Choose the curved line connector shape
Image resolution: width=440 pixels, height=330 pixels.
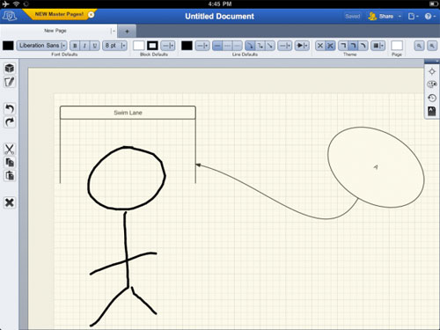250,46
